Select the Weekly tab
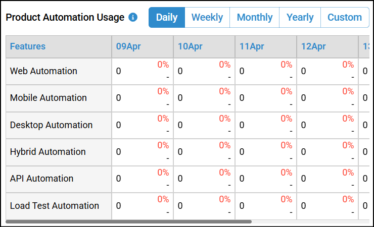 pos(207,17)
